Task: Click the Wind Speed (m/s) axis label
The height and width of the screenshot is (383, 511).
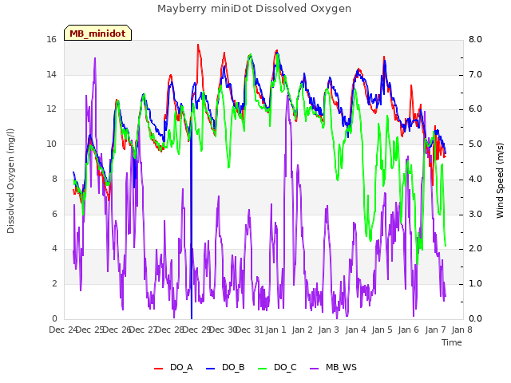Action: (500, 180)
